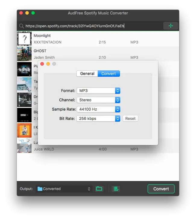Select the Moonlight album thumbnail
Viewport: 196px width, 220px height.
[x=24, y=38]
